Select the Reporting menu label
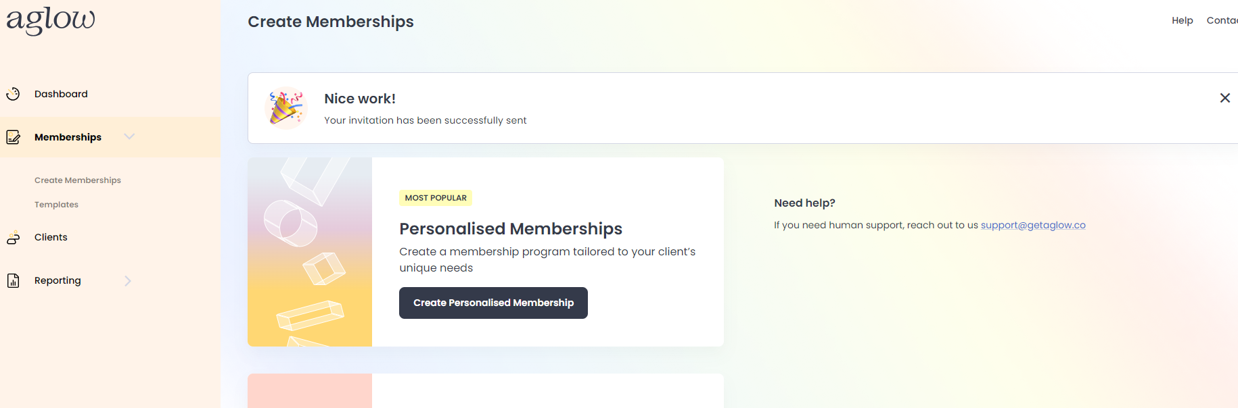The width and height of the screenshot is (1238, 408). [58, 280]
